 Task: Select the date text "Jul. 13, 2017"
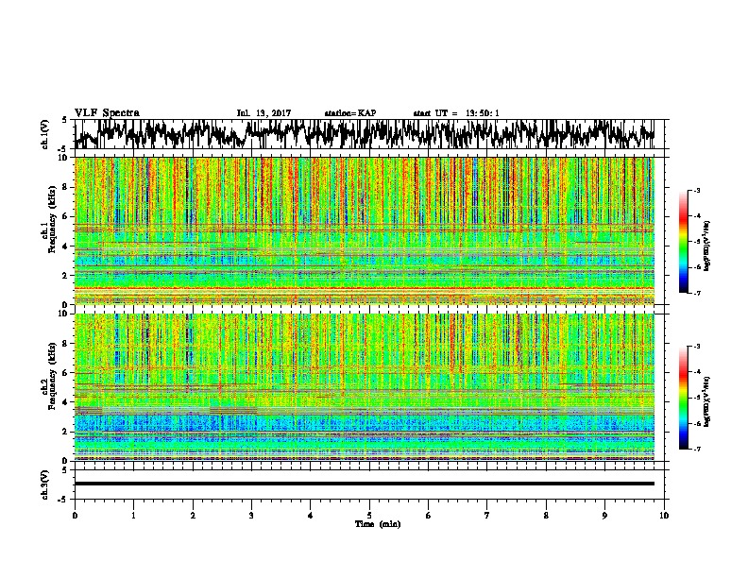263,113
